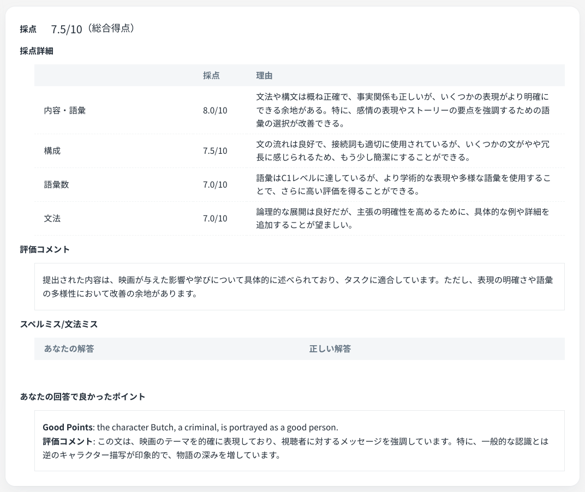Select the 構成 row label
The height and width of the screenshot is (492, 585).
[x=52, y=151]
